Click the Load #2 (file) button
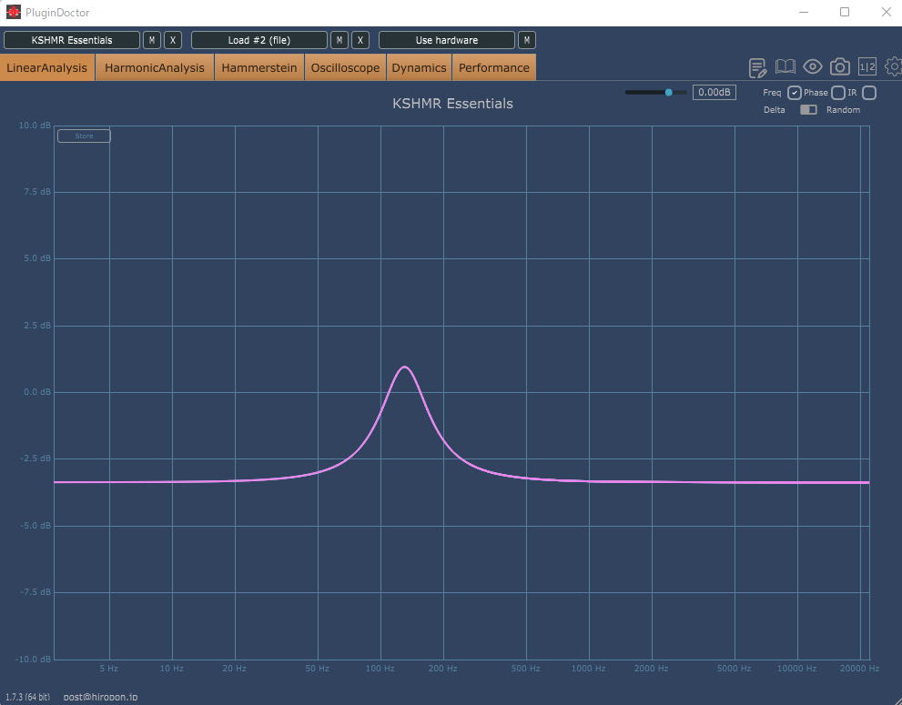This screenshot has height=705, width=902. coord(258,40)
